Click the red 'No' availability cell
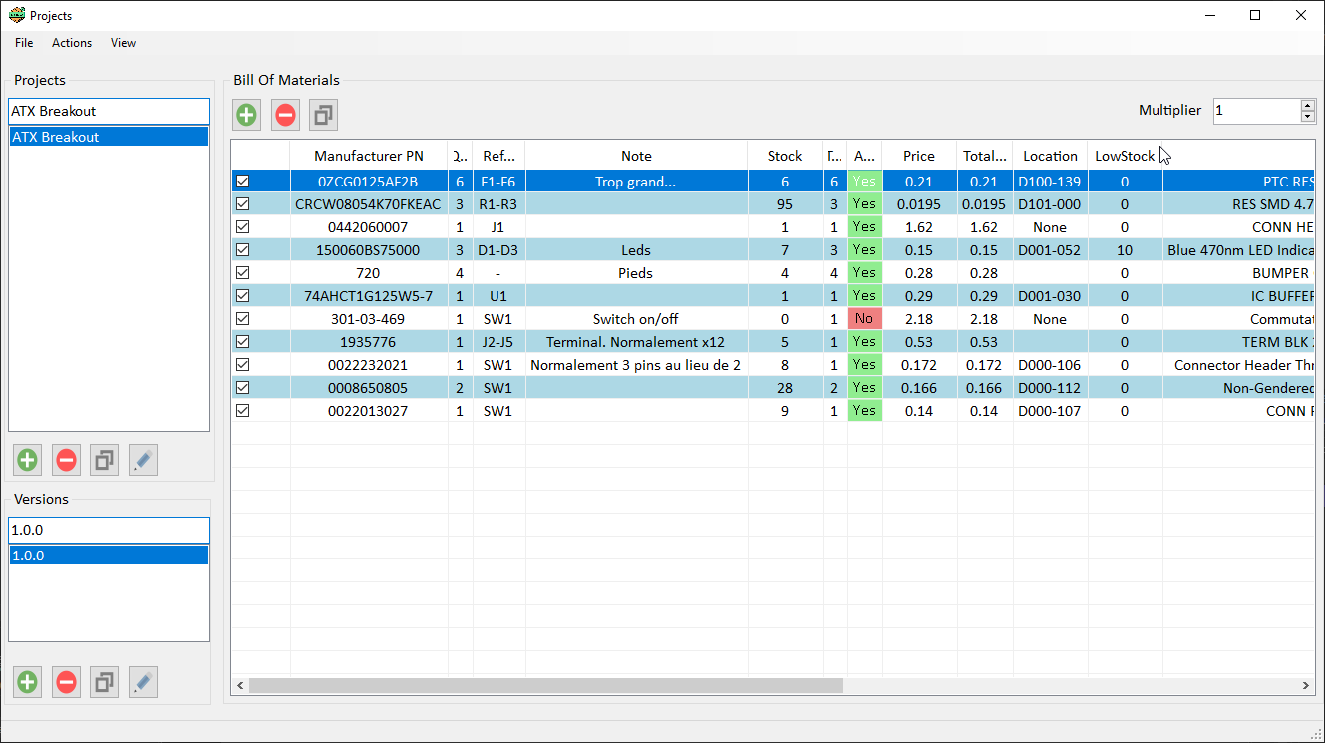The width and height of the screenshot is (1325, 743). point(864,319)
